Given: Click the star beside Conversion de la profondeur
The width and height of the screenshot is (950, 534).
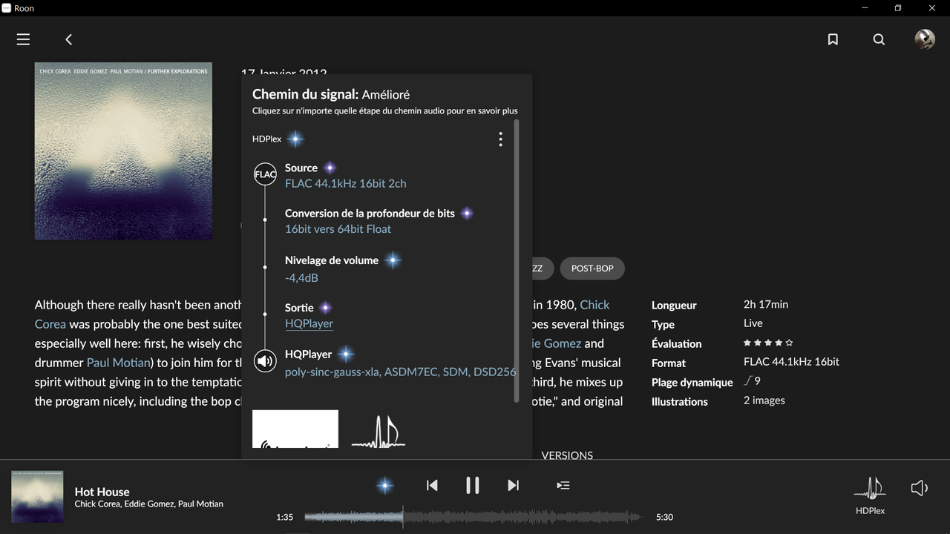Looking at the screenshot, I should click(x=467, y=214).
